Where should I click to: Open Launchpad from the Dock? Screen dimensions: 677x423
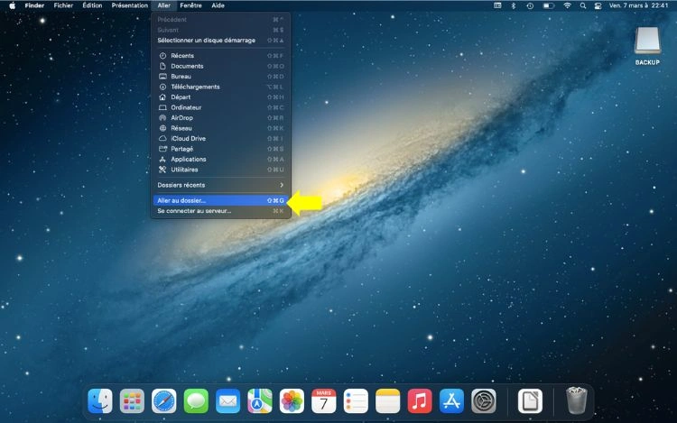pos(133,400)
